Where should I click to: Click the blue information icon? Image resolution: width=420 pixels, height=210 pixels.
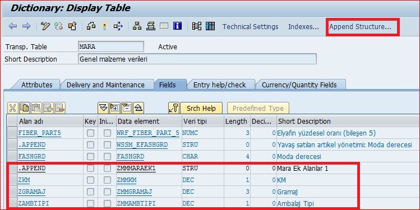click(x=177, y=26)
